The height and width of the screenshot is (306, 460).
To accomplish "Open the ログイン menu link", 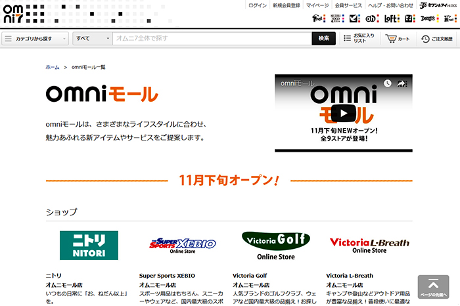I will [258, 5].
